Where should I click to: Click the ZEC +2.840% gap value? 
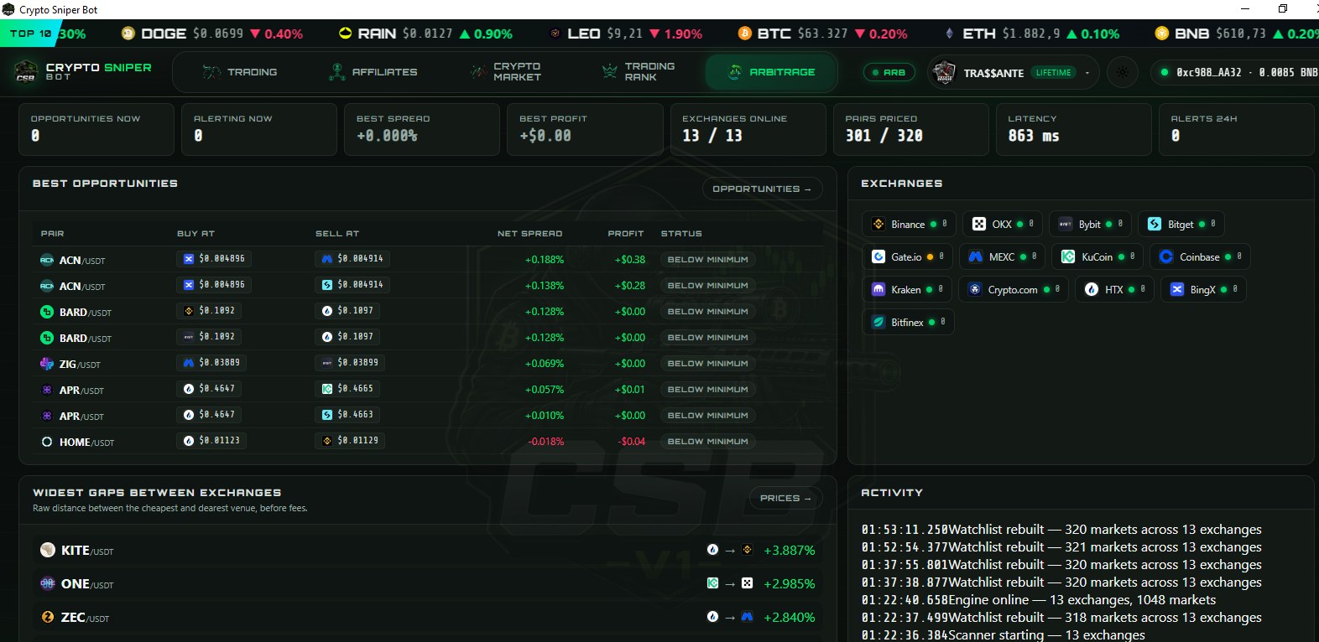pos(789,618)
